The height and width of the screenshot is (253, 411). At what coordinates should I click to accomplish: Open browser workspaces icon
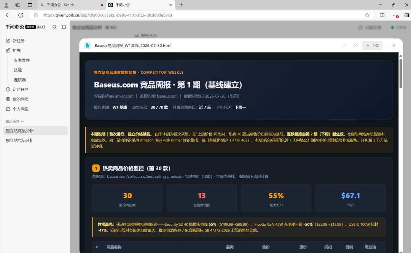pos(18,5)
